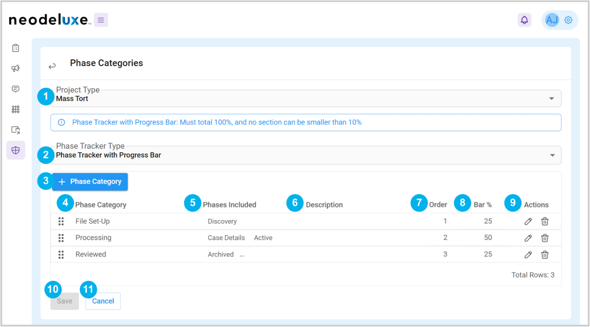The height and width of the screenshot is (327, 590).
Task: Sort by the Order column header
Action: 438,205
